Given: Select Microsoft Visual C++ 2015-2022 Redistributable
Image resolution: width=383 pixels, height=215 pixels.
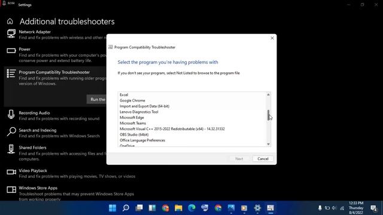Looking at the screenshot, I should (x=192, y=129).
